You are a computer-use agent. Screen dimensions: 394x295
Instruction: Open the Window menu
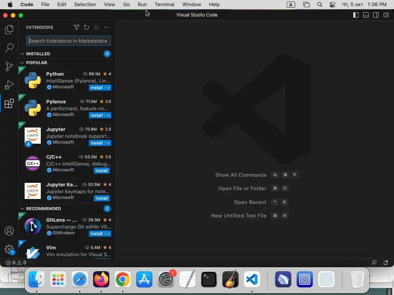tap(192, 5)
